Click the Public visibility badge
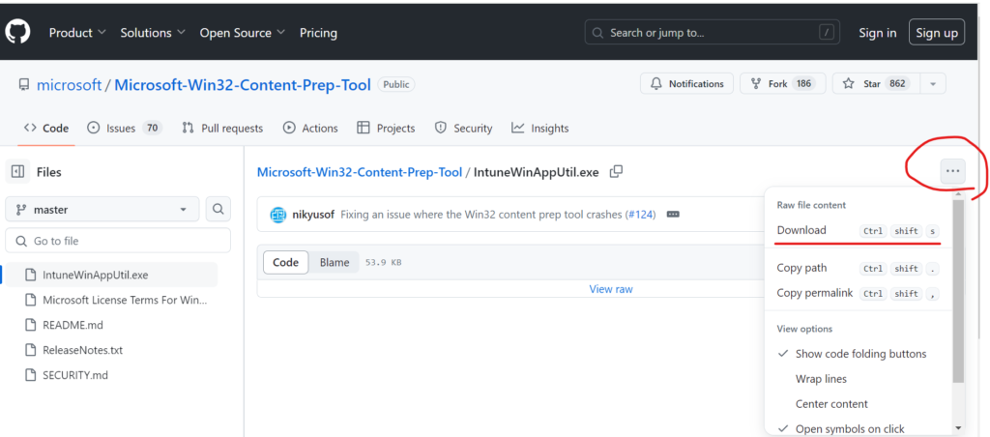 coord(395,84)
